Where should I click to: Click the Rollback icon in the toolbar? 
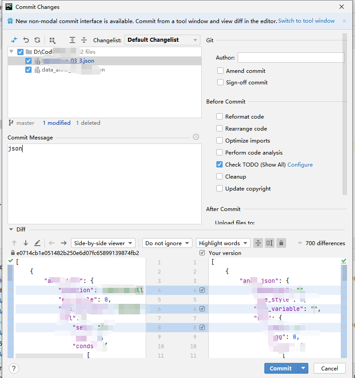pyautogui.click(x=26, y=40)
